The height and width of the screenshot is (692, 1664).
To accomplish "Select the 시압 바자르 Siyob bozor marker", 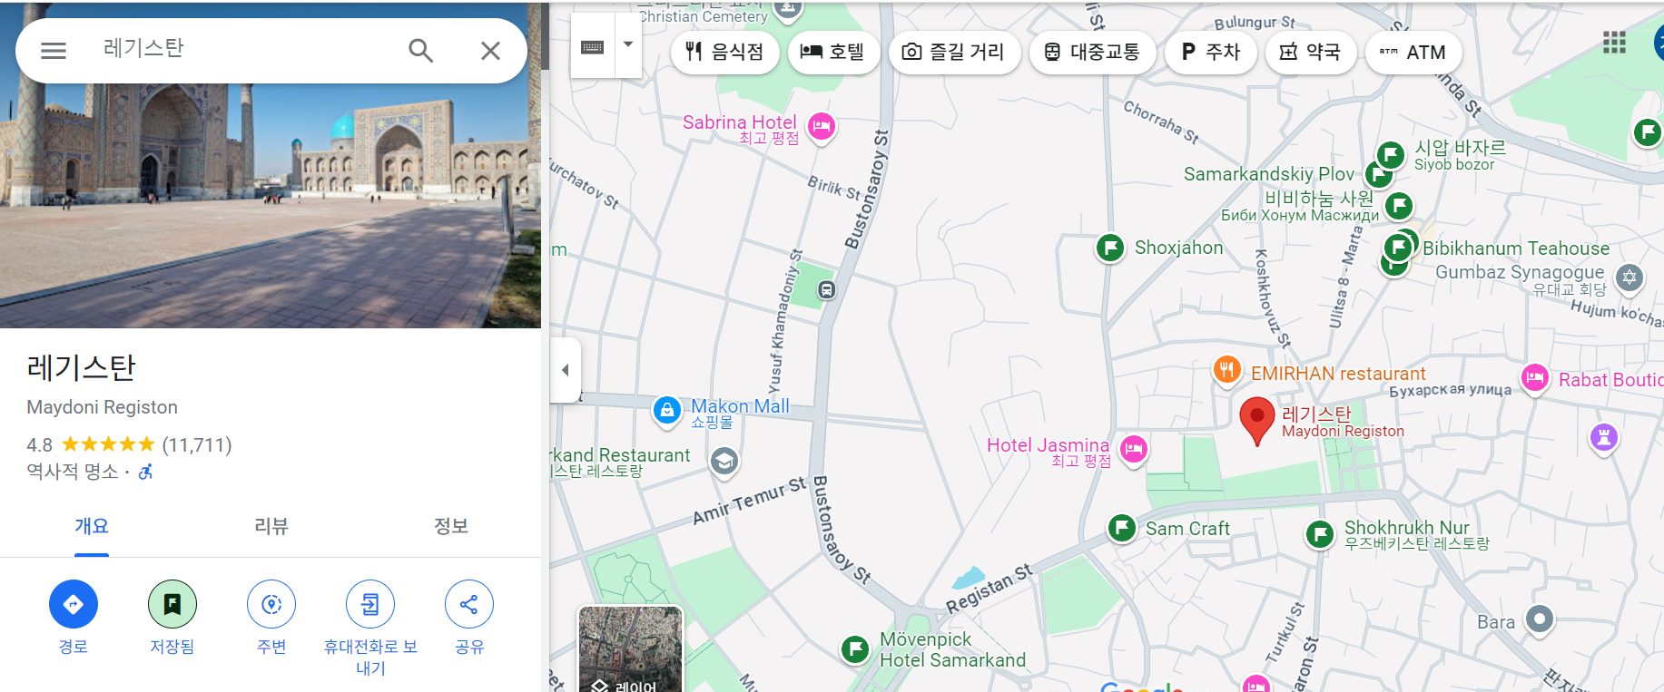I will [x=1391, y=155].
